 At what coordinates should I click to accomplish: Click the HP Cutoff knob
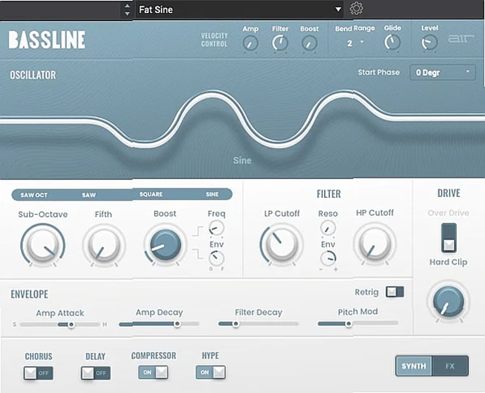click(375, 244)
